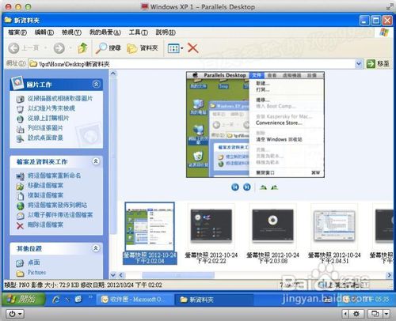Open the 工具 menu
This screenshot has height=321, width=396.
pyautogui.click(x=138, y=32)
